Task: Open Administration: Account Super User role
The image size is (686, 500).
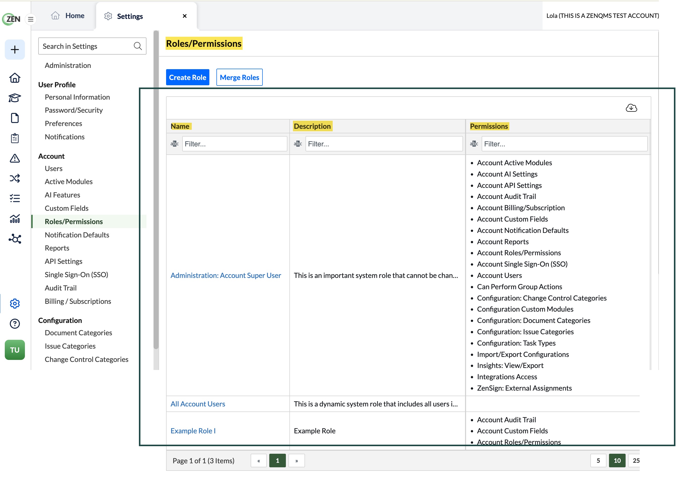Action: point(226,275)
